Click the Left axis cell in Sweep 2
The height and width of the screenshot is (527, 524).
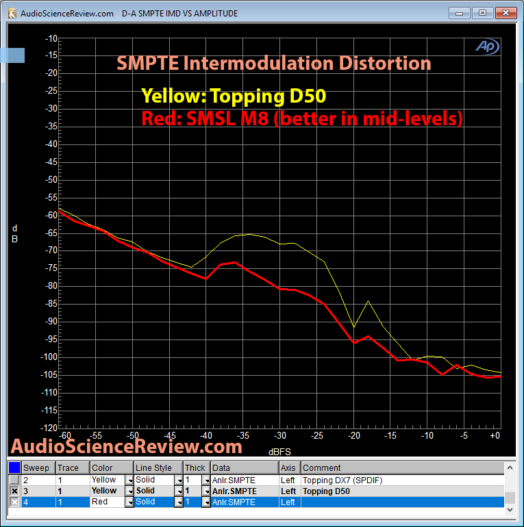point(290,480)
